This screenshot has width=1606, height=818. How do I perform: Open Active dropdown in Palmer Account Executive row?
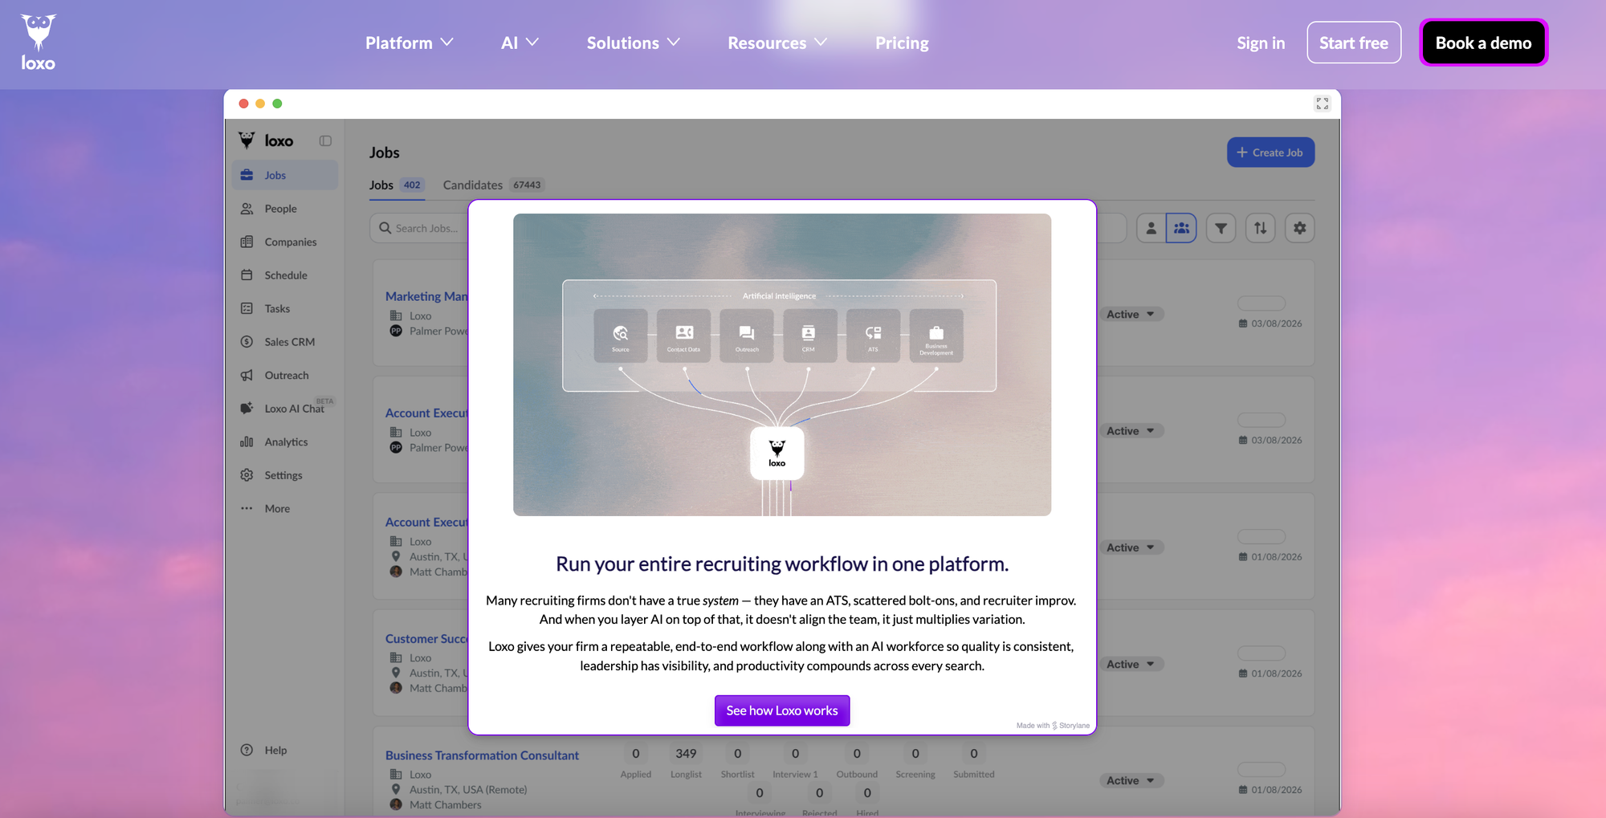click(x=1131, y=431)
